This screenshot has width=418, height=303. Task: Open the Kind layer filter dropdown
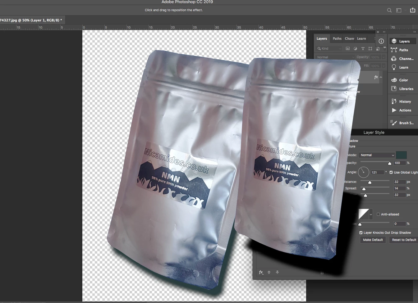click(329, 48)
